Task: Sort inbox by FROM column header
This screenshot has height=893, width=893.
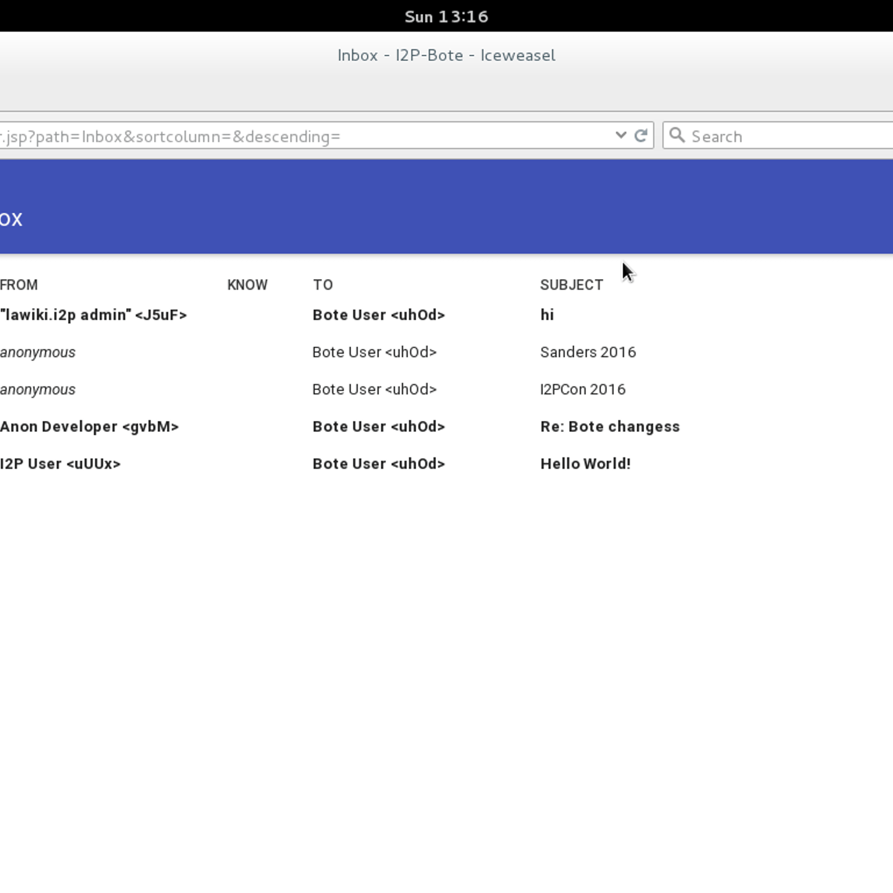Action: [19, 285]
